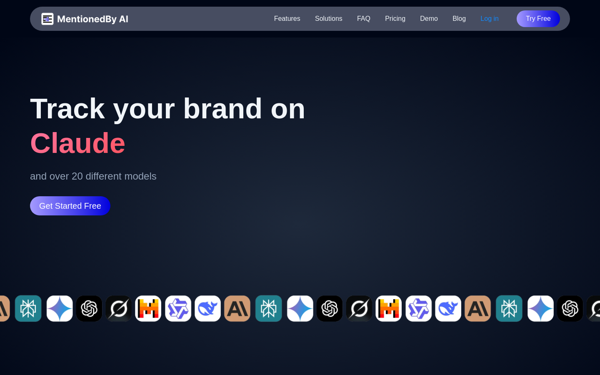Click the first fully visible Anthropic icon
Screen dimensions: 600x375
(237, 309)
